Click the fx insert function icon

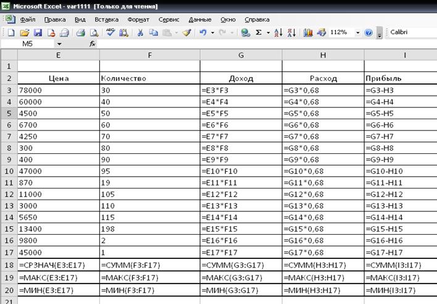pyautogui.click(x=92, y=44)
